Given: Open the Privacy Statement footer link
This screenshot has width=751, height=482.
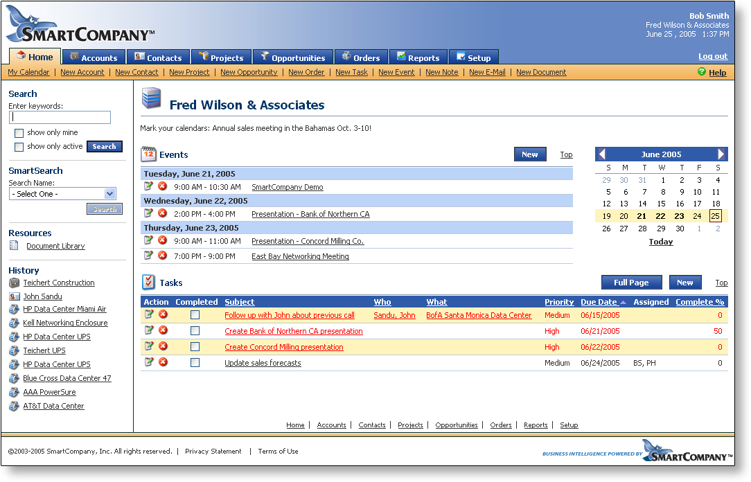Looking at the screenshot, I should [x=213, y=452].
